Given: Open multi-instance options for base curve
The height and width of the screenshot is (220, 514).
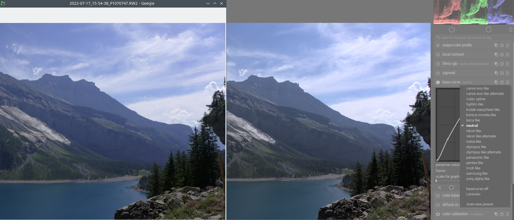Looking at the screenshot, I should (496, 82).
